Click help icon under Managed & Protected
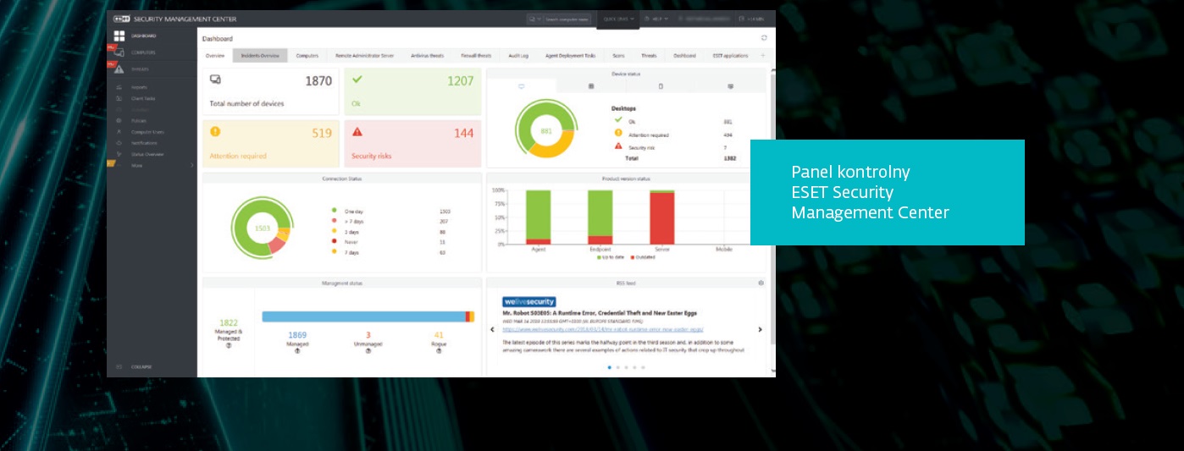The image size is (1184, 451). click(229, 346)
